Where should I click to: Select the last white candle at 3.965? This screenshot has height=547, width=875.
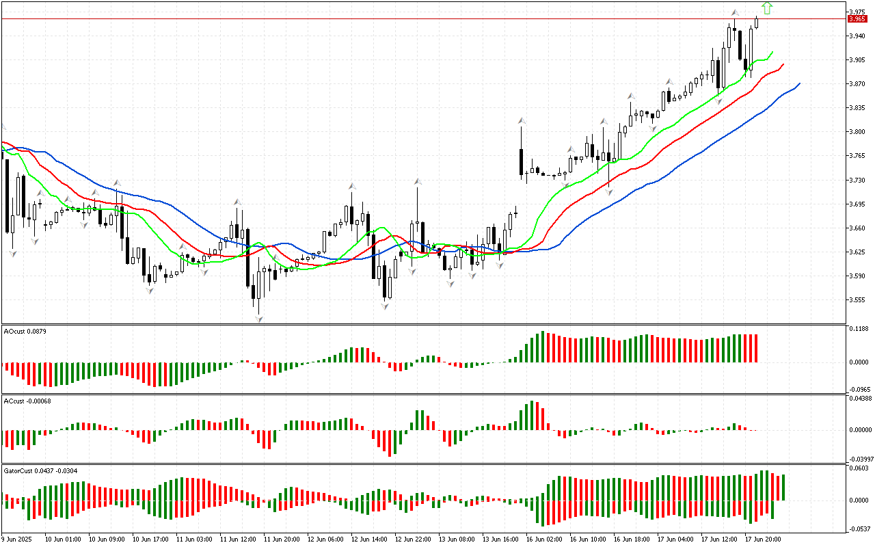757,23
